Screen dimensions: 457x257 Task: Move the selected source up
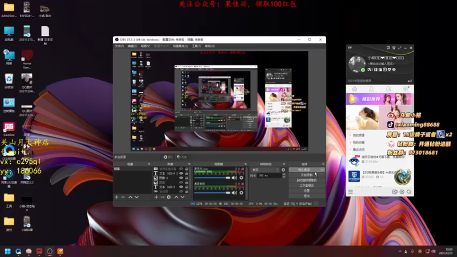[x=177, y=197]
